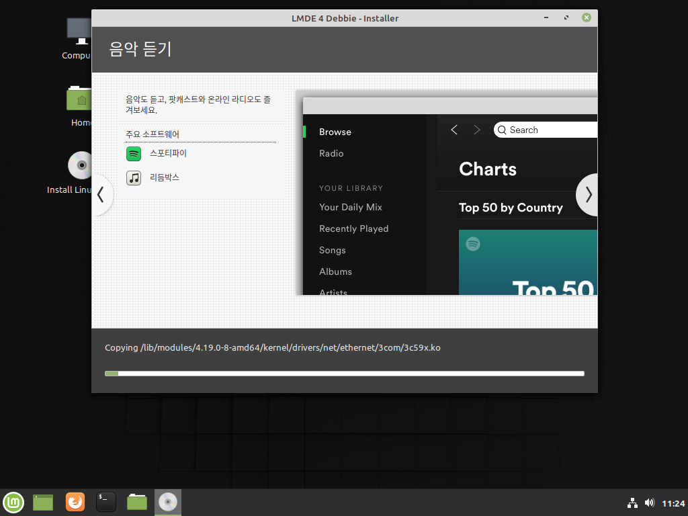Viewport: 688px width, 516px height.
Task: Click the Rhythmbox music note icon
Action: coord(134,178)
